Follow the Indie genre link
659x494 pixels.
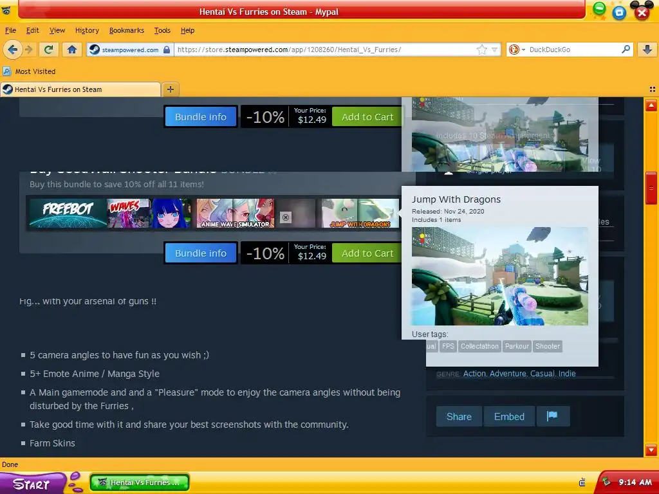click(567, 374)
